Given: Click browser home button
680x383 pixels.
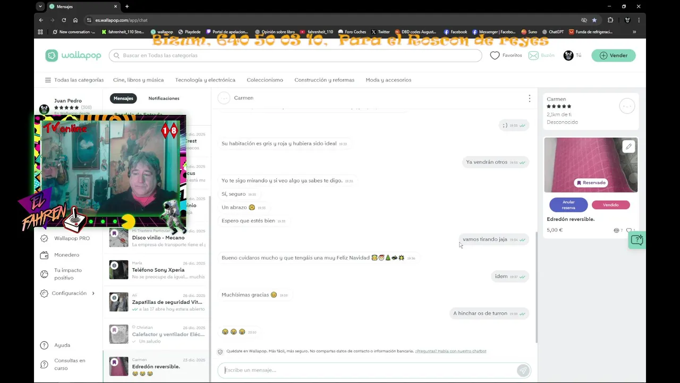Looking at the screenshot, I should (75, 20).
